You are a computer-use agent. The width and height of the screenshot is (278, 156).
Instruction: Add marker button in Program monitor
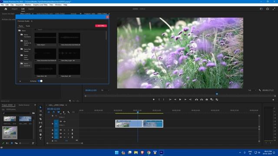[154, 100]
